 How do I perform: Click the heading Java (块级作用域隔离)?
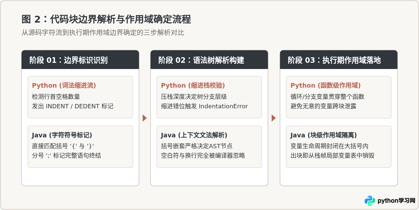coord(323,135)
